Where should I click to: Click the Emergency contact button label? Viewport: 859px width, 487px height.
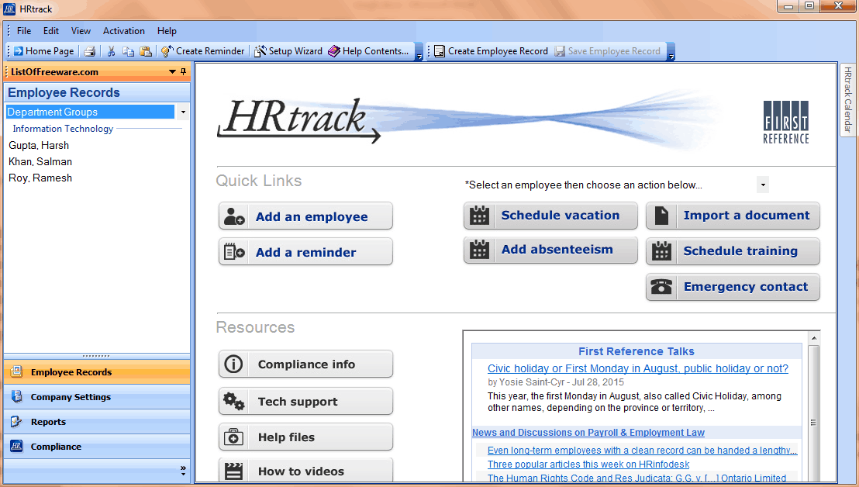tap(746, 286)
